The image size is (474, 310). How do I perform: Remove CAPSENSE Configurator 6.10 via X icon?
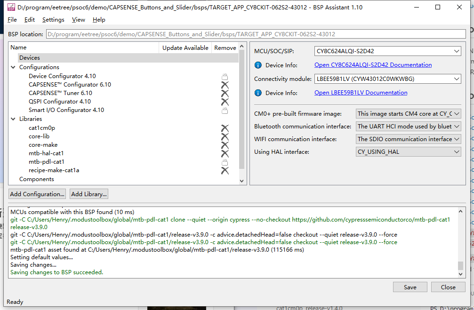tap(225, 85)
